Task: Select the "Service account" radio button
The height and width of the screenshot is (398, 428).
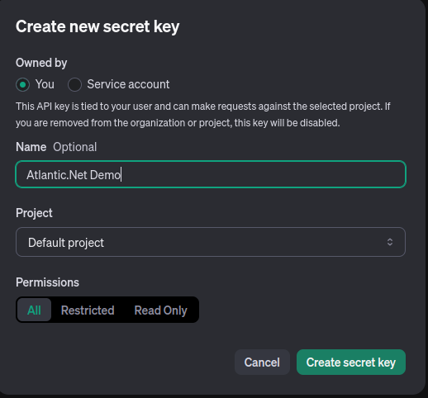Action: tap(74, 84)
